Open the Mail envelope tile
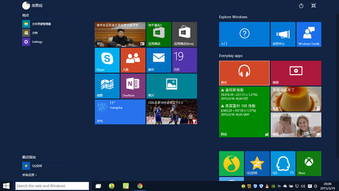The image size is (339, 191). 158,60
